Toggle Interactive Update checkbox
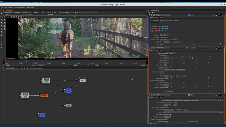The height and width of the screenshot is (127, 226). point(165,72)
